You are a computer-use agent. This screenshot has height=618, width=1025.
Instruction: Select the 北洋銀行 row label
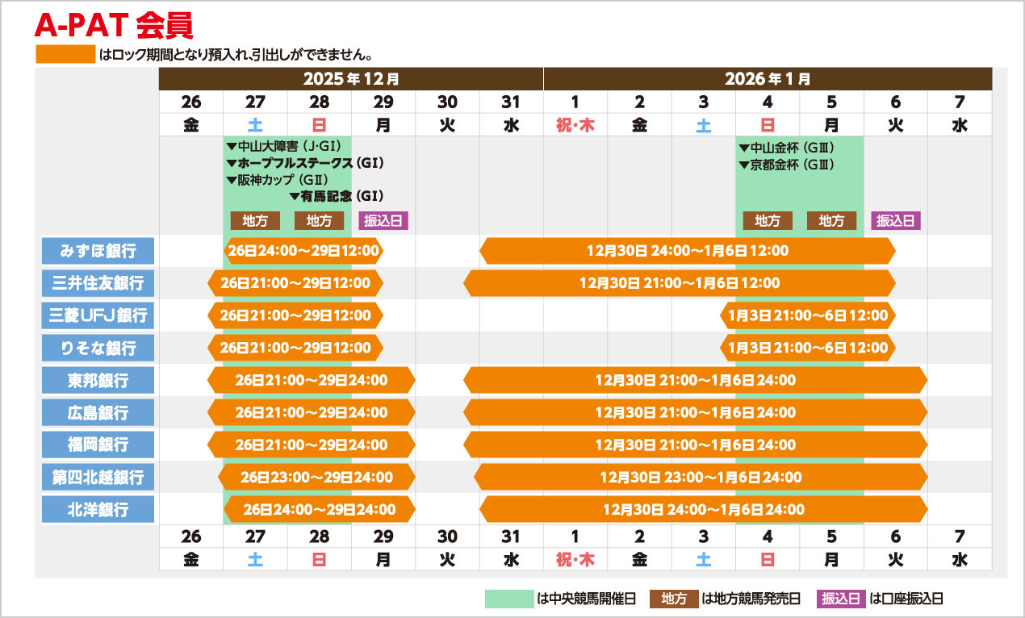click(x=98, y=509)
